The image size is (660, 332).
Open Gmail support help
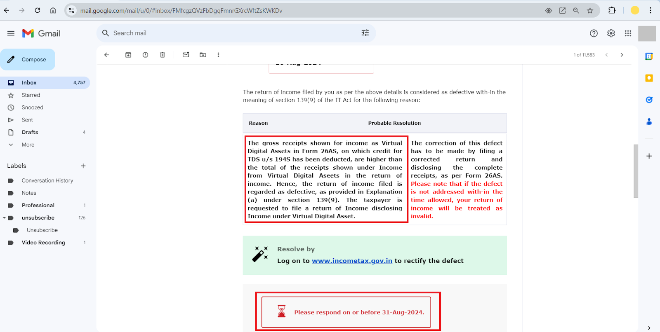click(x=594, y=33)
